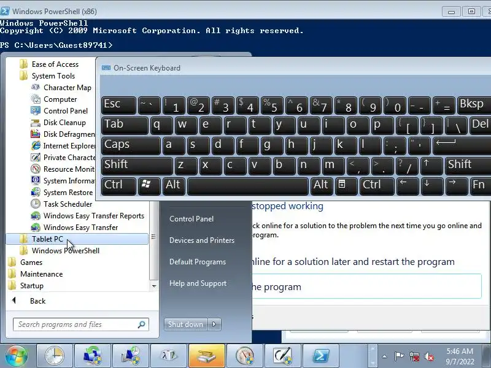Show hidden tray icons arrow
This screenshot has height=368, width=491.
point(385,356)
